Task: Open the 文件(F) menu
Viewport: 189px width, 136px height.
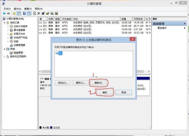Action: (x=7, y=9)
